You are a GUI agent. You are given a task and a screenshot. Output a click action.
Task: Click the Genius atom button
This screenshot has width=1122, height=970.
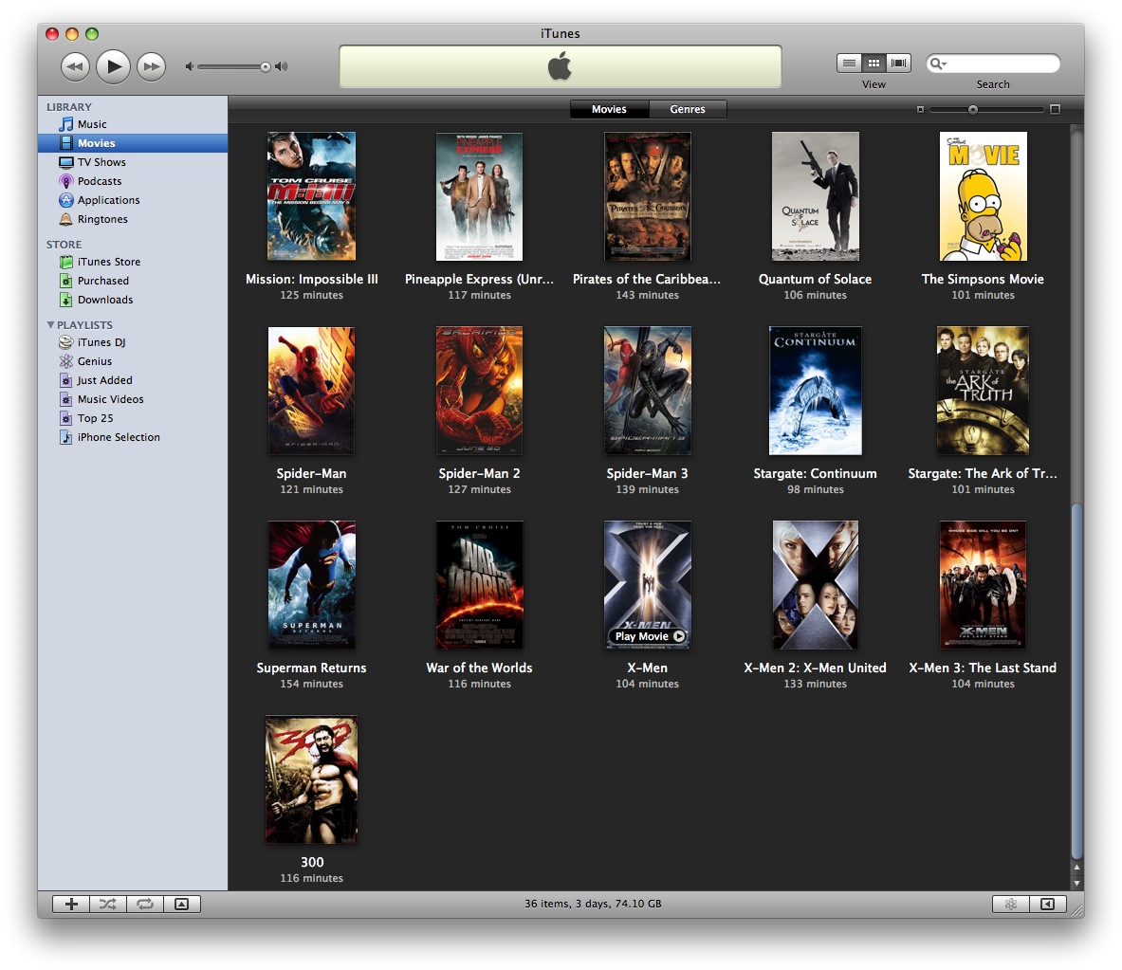pyautogui.click(x=1010, y=905)
